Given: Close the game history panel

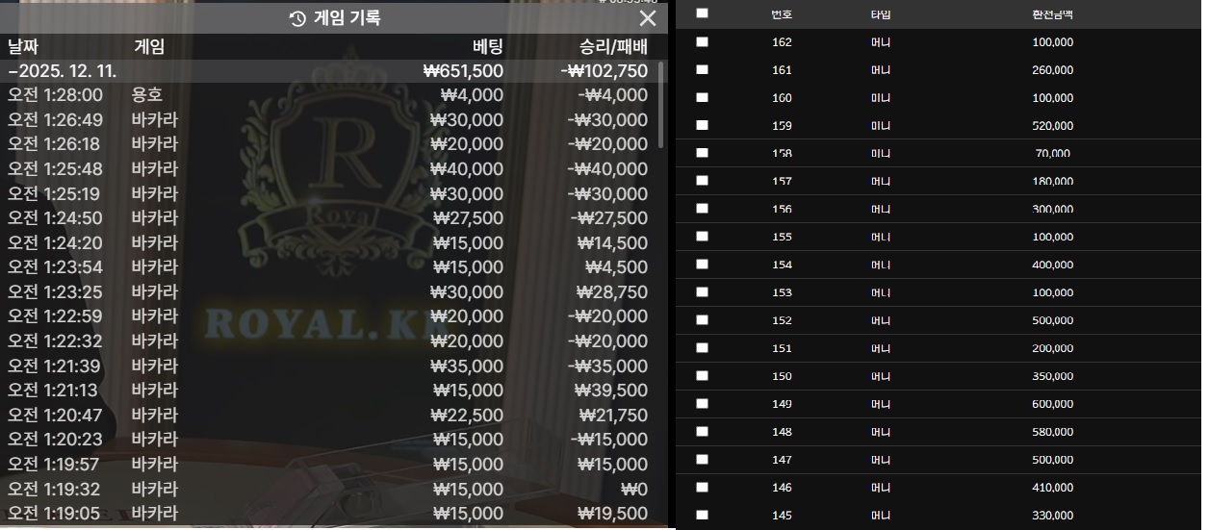Looking at the screenshot, I should pos(648,18).
